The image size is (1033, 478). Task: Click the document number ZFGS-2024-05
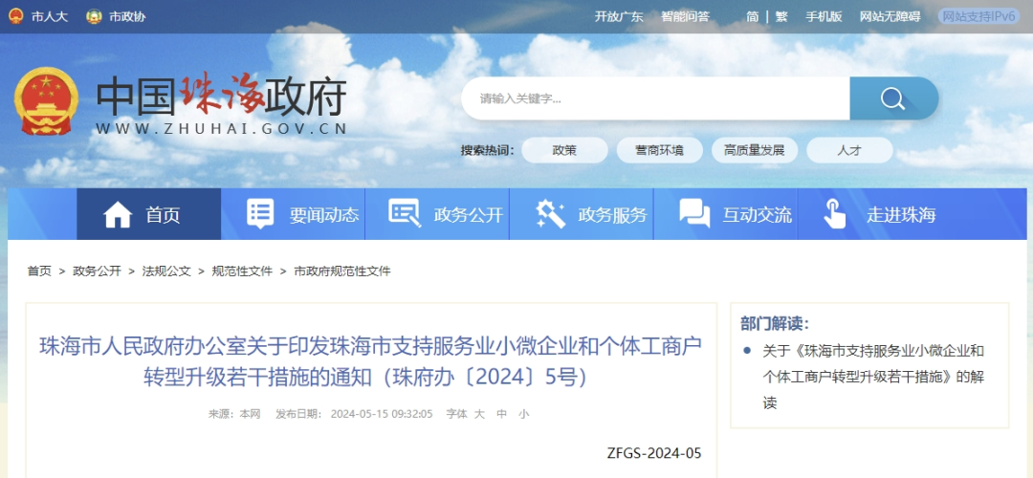pos(654,454)
